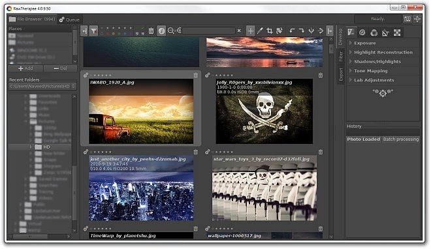431x249 pixels.
Task: Click the Photo Loaded history entry
Action: (363, 139)
